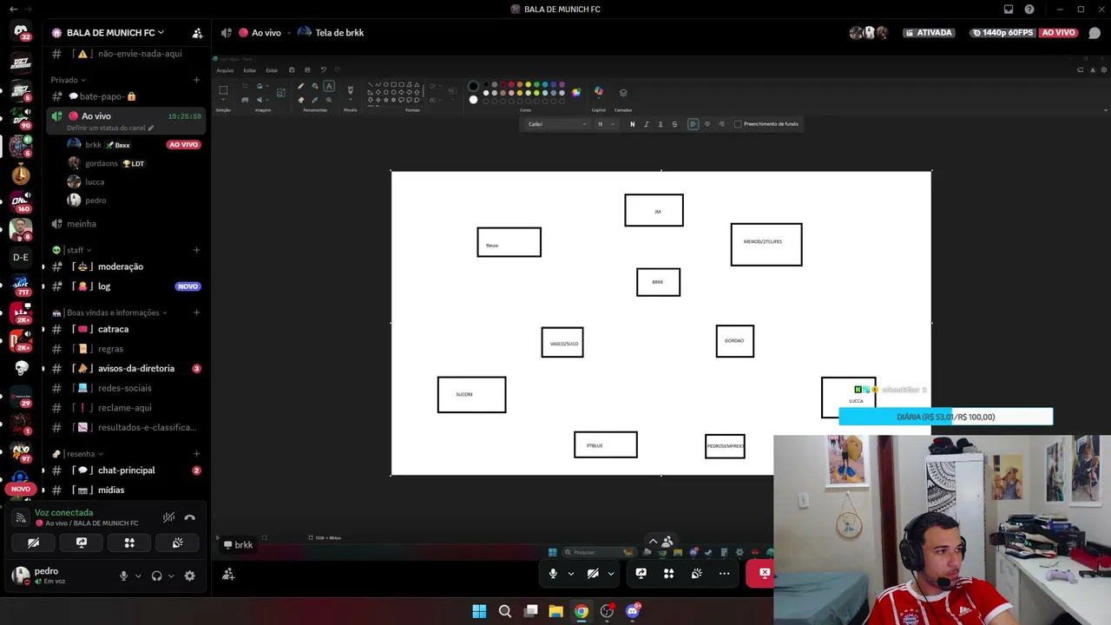Disconnect from voice with hang-up icon

(190, 517)
